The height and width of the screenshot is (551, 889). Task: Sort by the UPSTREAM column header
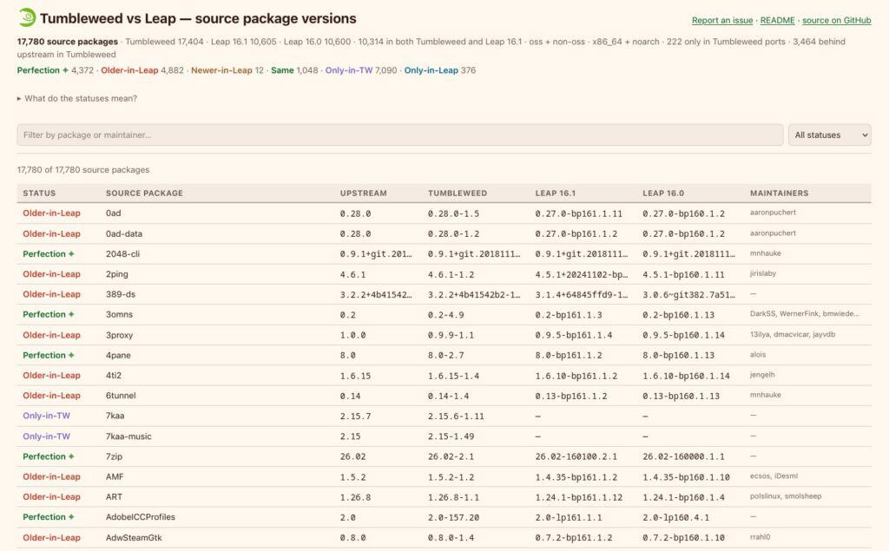tap(364, 194)
